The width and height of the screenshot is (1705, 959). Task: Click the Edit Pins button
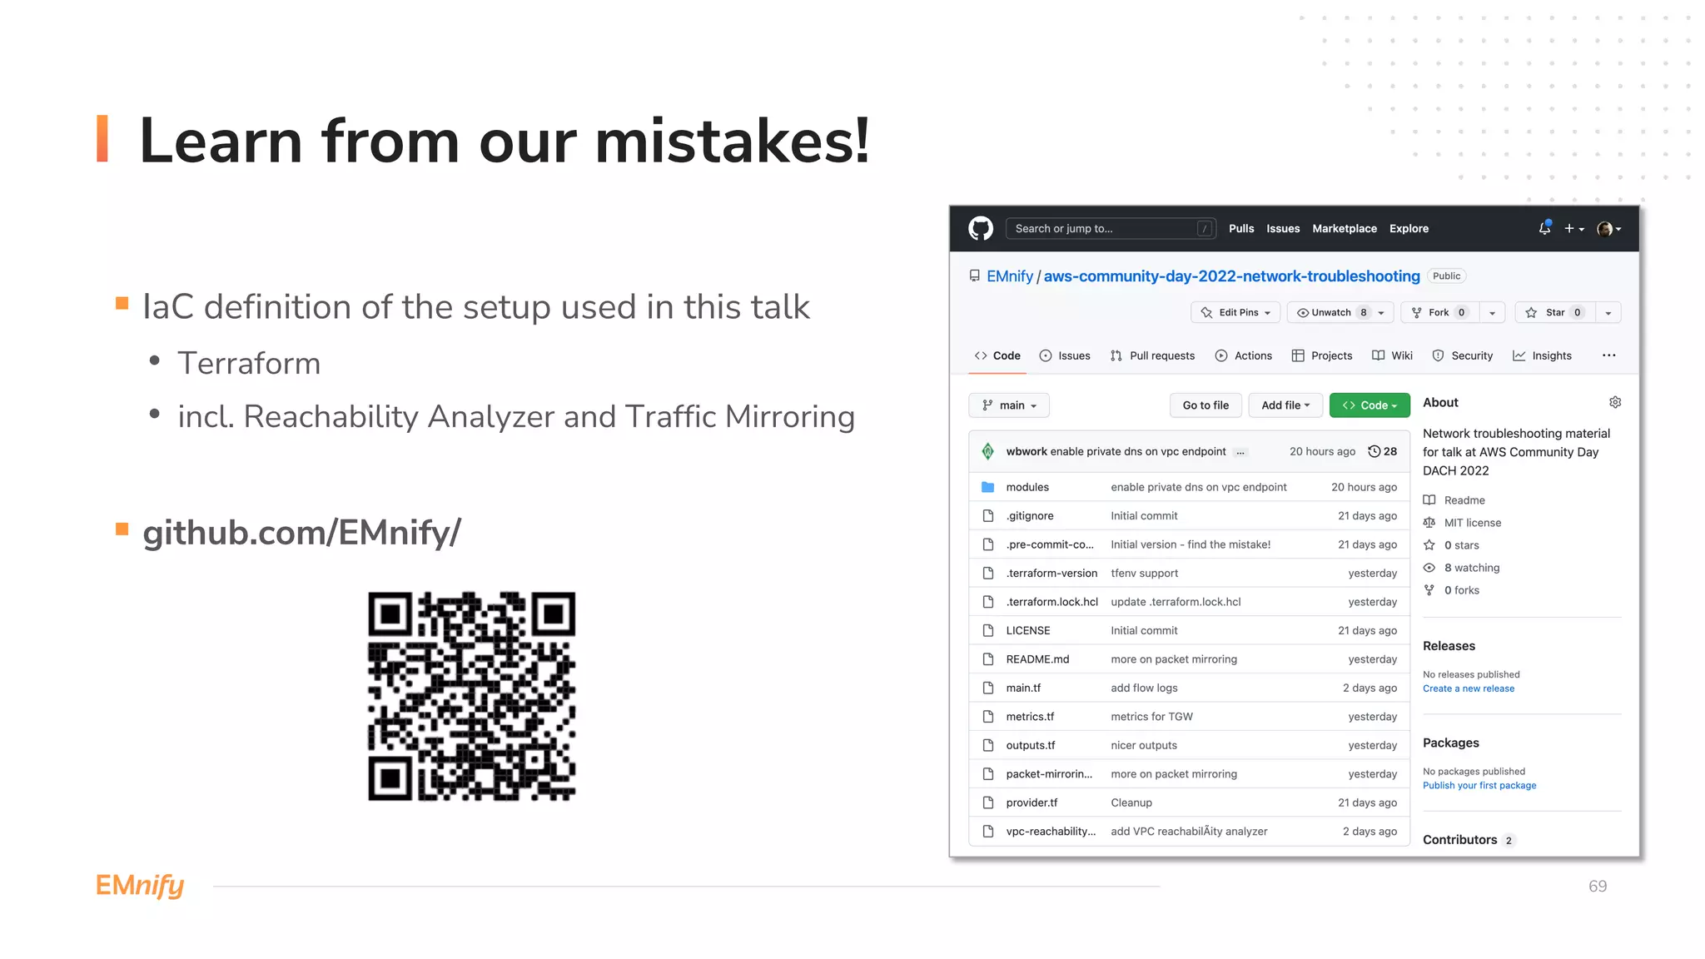pyautogui.click(x=1235, y=312)
